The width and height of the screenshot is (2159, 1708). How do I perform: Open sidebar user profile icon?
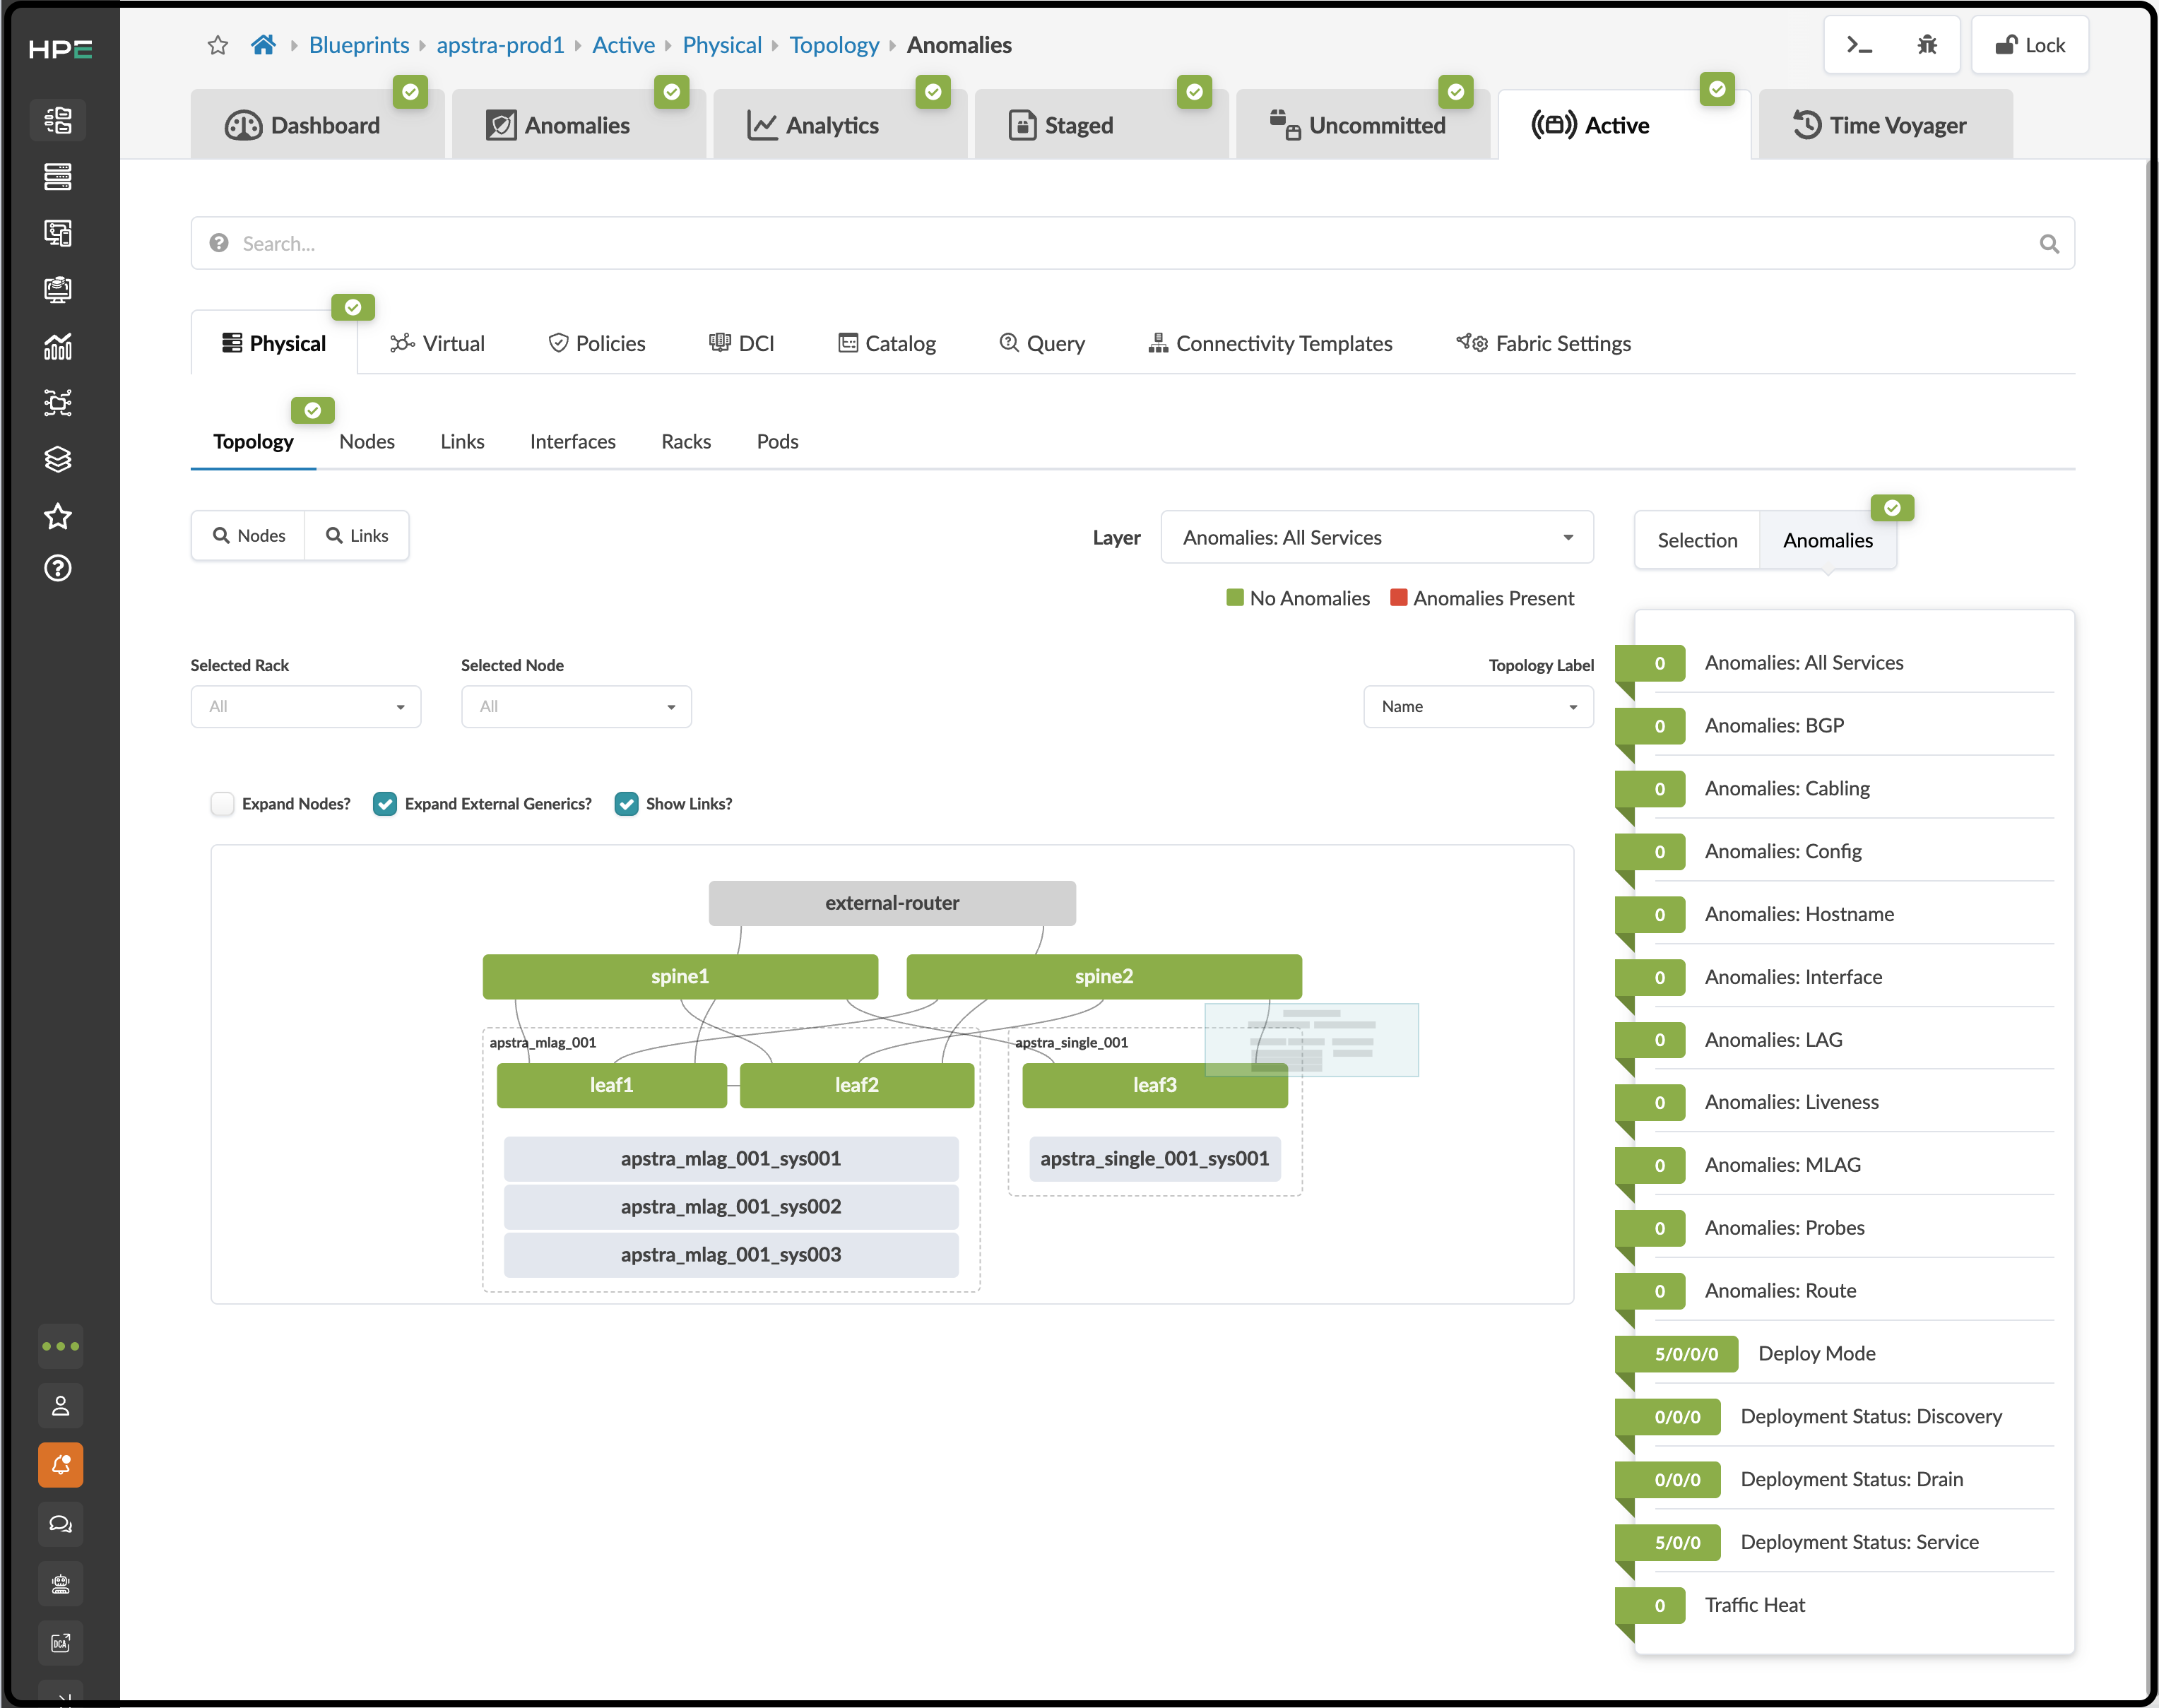pyautogui.click(x=60, y=1406)
